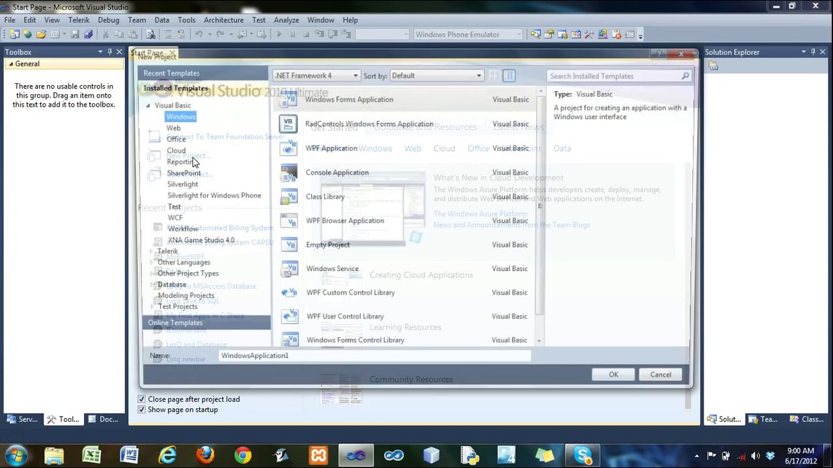
Task: Collapse the Visual Basic tree node
Action: (x=148, y=105)
